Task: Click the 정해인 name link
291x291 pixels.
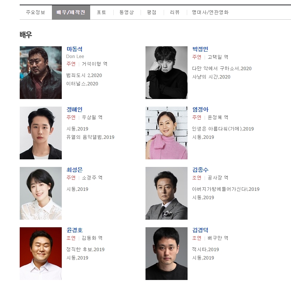Action: point(74,109)
